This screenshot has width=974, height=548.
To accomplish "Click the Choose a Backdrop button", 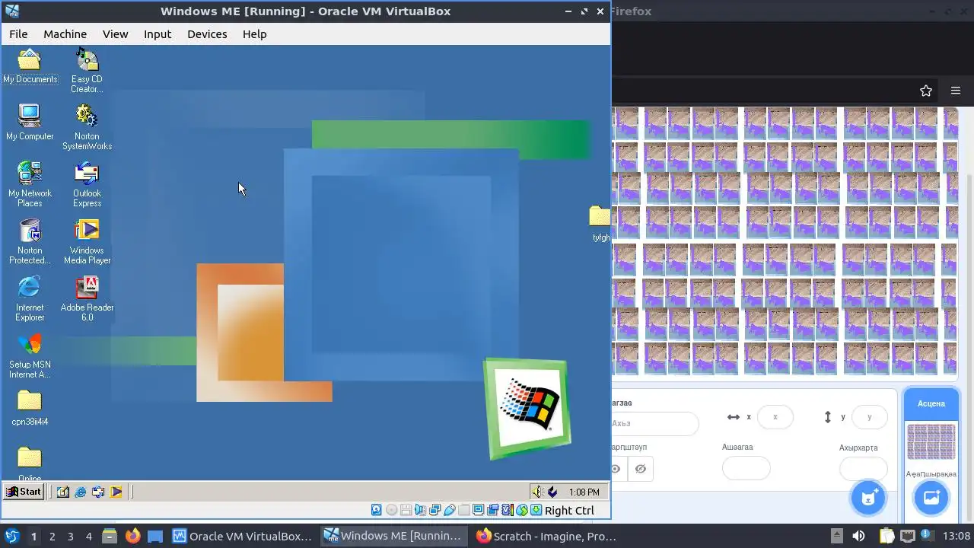I will point(931,498).
